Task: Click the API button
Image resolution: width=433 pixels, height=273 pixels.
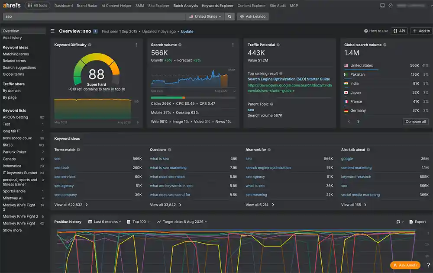Action: [x=399, y=31]
